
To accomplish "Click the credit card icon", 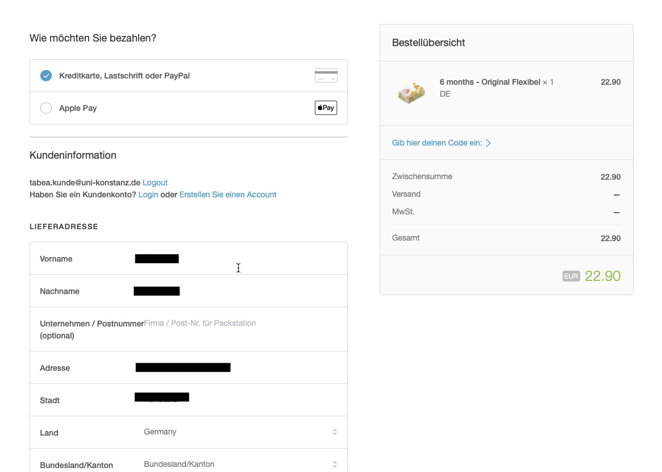I will [x=326, y=76].
